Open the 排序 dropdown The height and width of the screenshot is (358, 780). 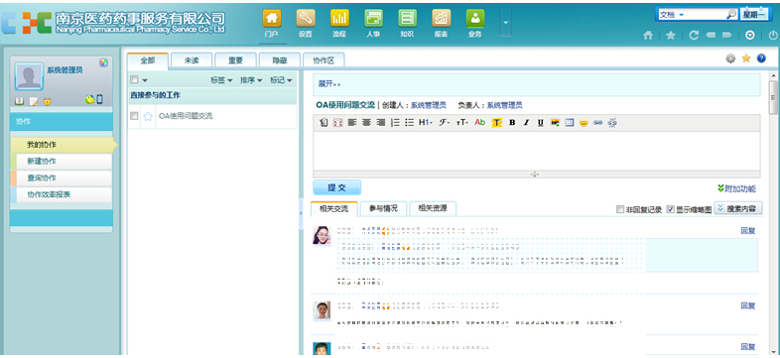(251, 80)
